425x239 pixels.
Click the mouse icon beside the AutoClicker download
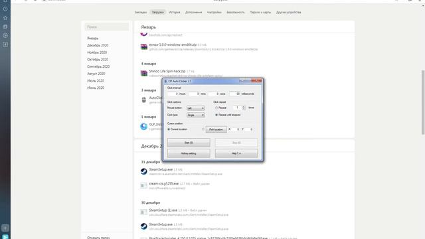click(144, 100)
